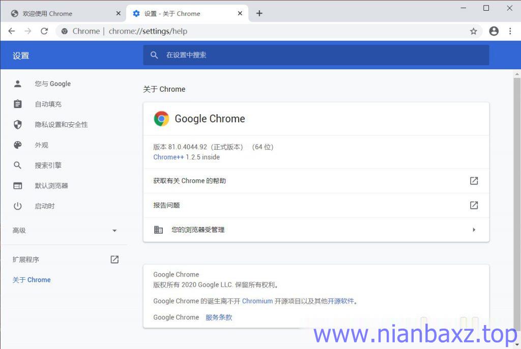521x349 pixels.
Task: Select the 设置 - 关于 Chrome tab
Action: tap(187, 14)
